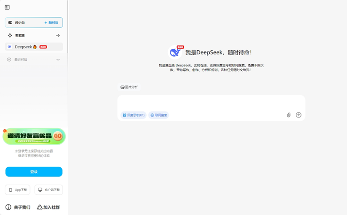Click the Deepseek whale icon in the sidebar
Screen dimensions: 347x215
10,47
